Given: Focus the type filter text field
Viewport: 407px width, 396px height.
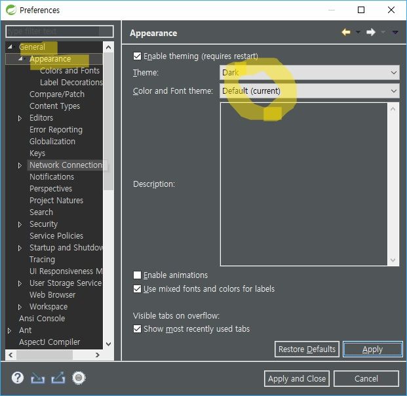Looking at the screenshot, I should point(60,31).
